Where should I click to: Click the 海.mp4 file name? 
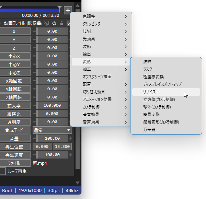(40, 163)
